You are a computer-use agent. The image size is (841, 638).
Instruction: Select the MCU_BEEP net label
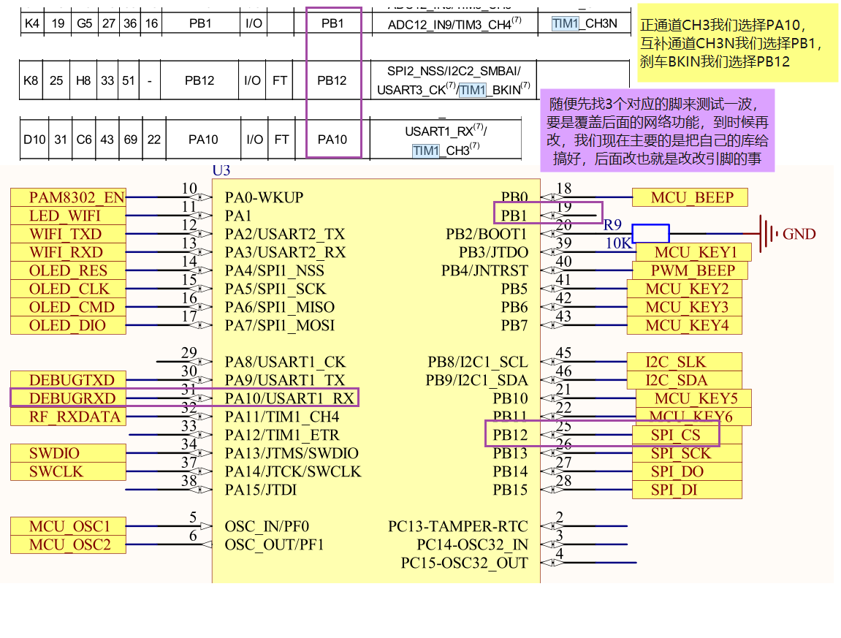(x=690, y=197)
